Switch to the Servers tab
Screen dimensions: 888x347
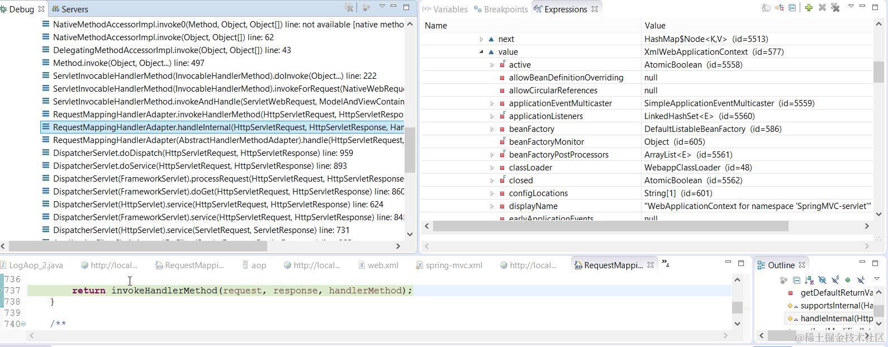70,9
